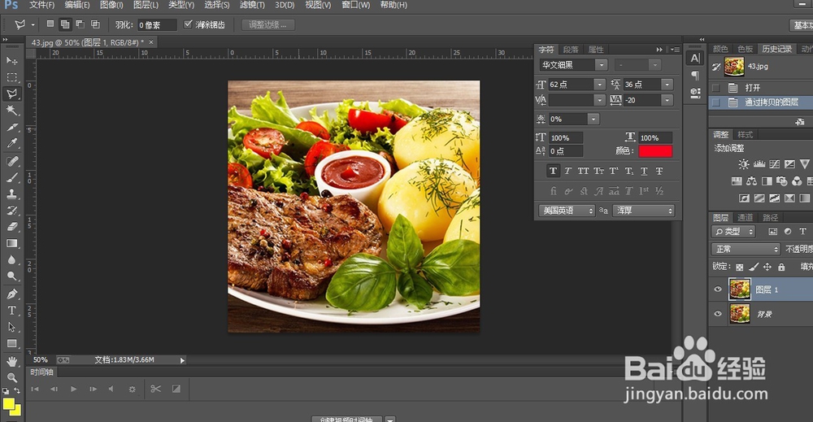Screen dimensions: 813x422
Task: Open the 浑厚 anti-aliasing dropdown
Action: (x=643, y=211)
